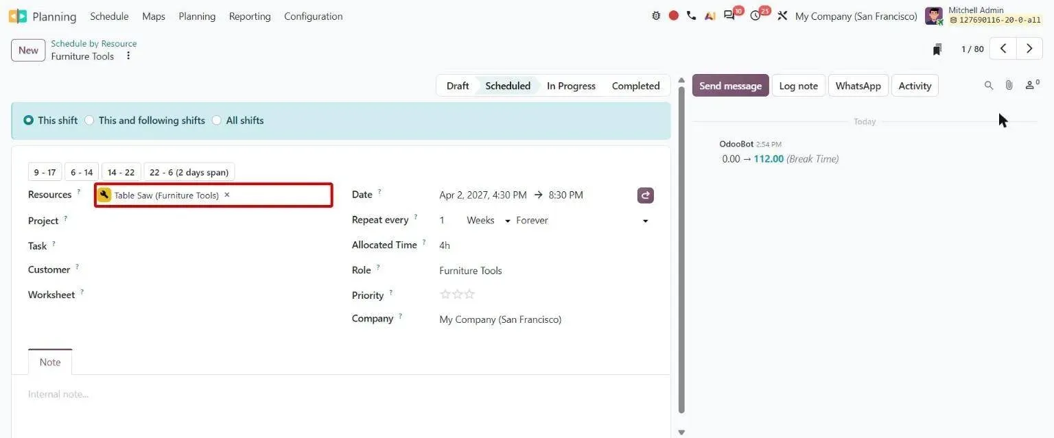Click the Activity button
Screen dimensions: 1054x438
915,86
